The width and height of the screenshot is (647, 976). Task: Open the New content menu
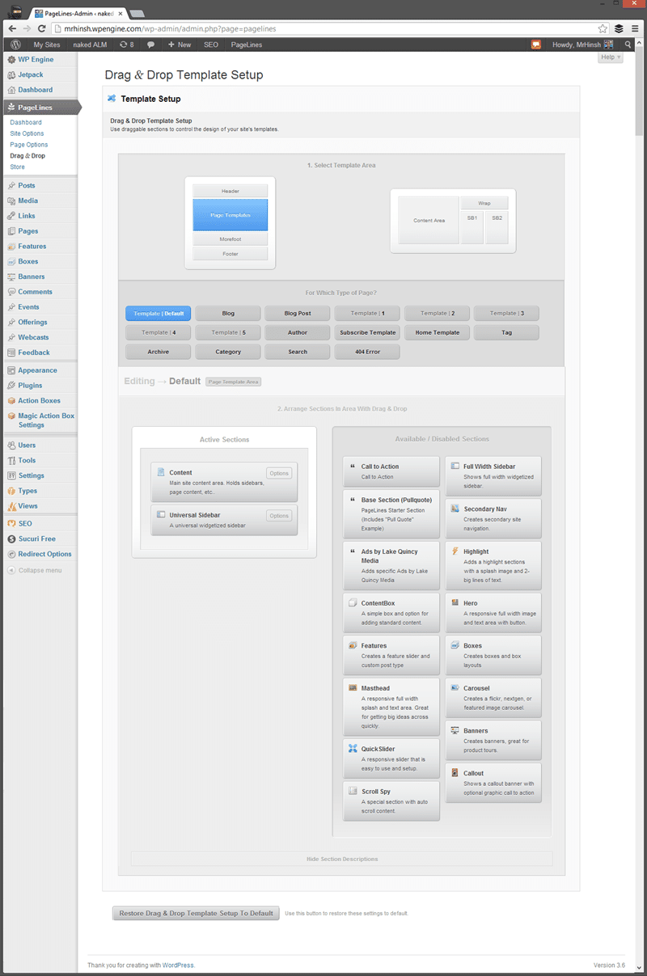tap(180, 44)
